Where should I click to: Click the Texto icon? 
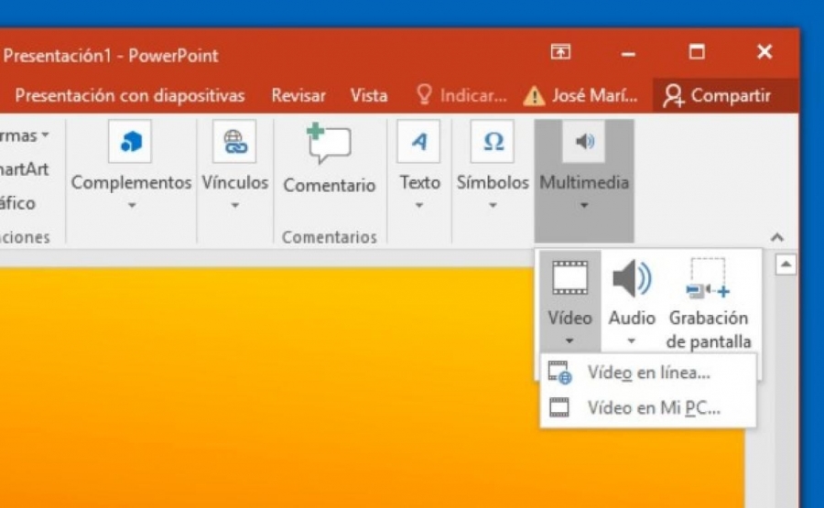[x=418, y=141]
